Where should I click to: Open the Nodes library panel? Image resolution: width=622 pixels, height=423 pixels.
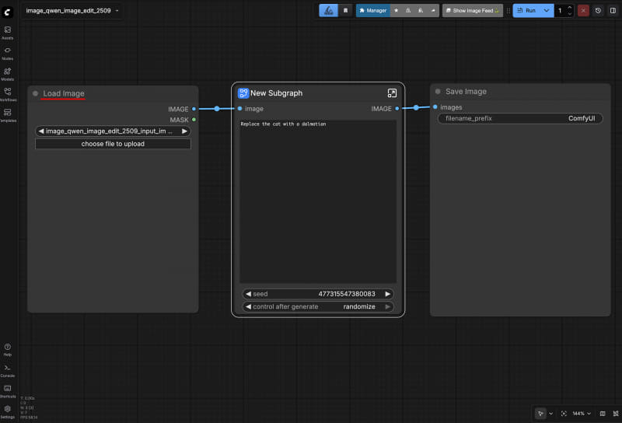pos(8,54)
